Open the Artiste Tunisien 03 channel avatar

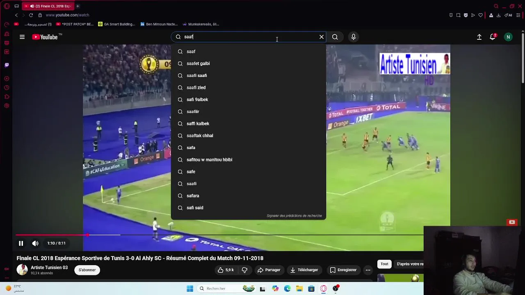(22, 270)
